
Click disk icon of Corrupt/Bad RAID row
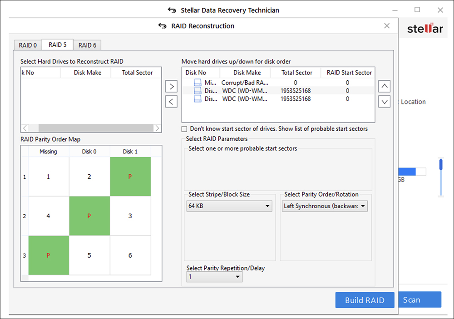coord(197,83)
